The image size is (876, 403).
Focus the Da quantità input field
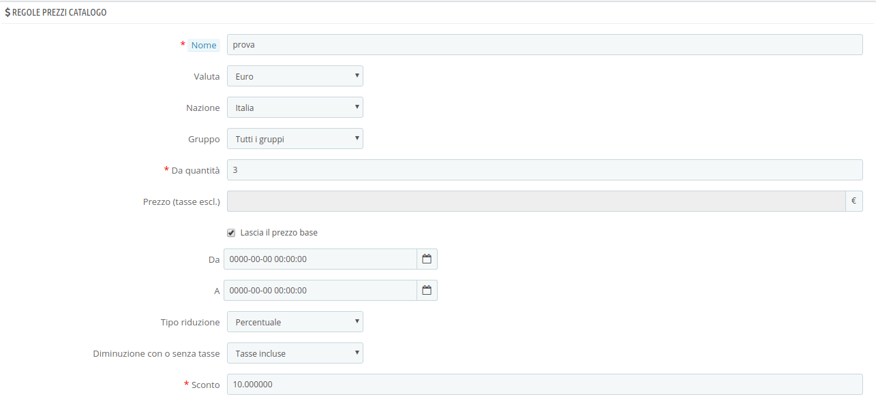click(544, 170)
